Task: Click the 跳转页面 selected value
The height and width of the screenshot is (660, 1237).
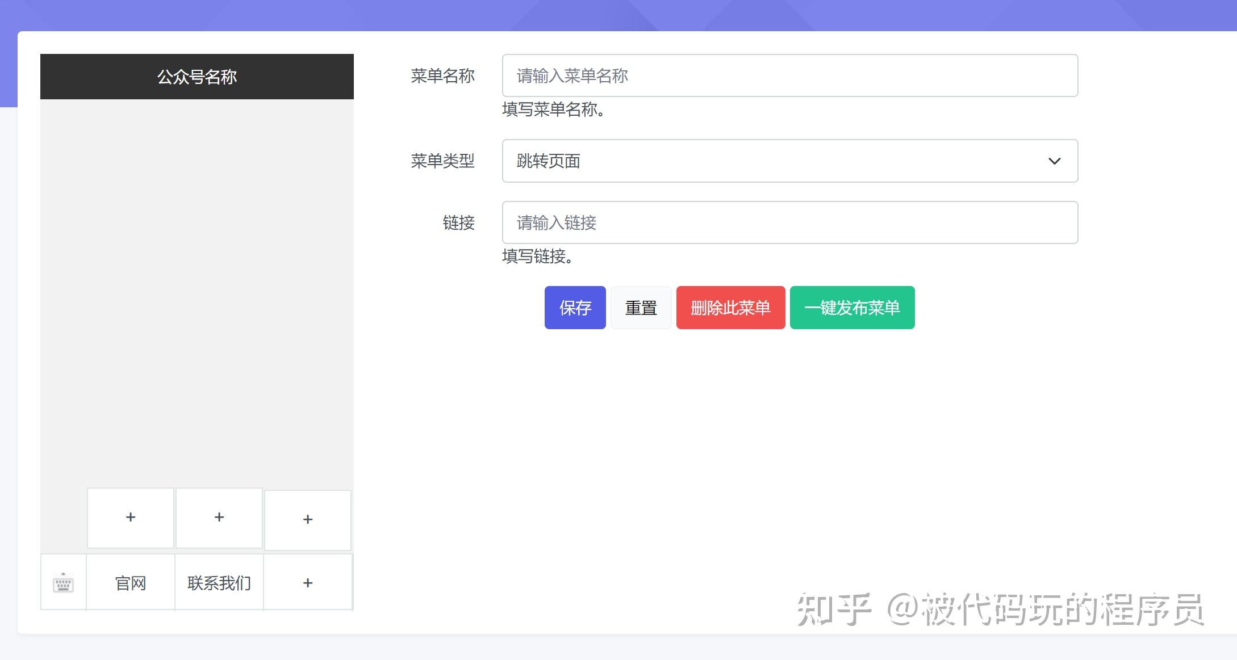Action: coord(547,161)
